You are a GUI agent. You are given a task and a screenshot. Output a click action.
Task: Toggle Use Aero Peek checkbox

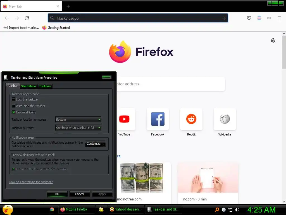(x=13, y=169)
